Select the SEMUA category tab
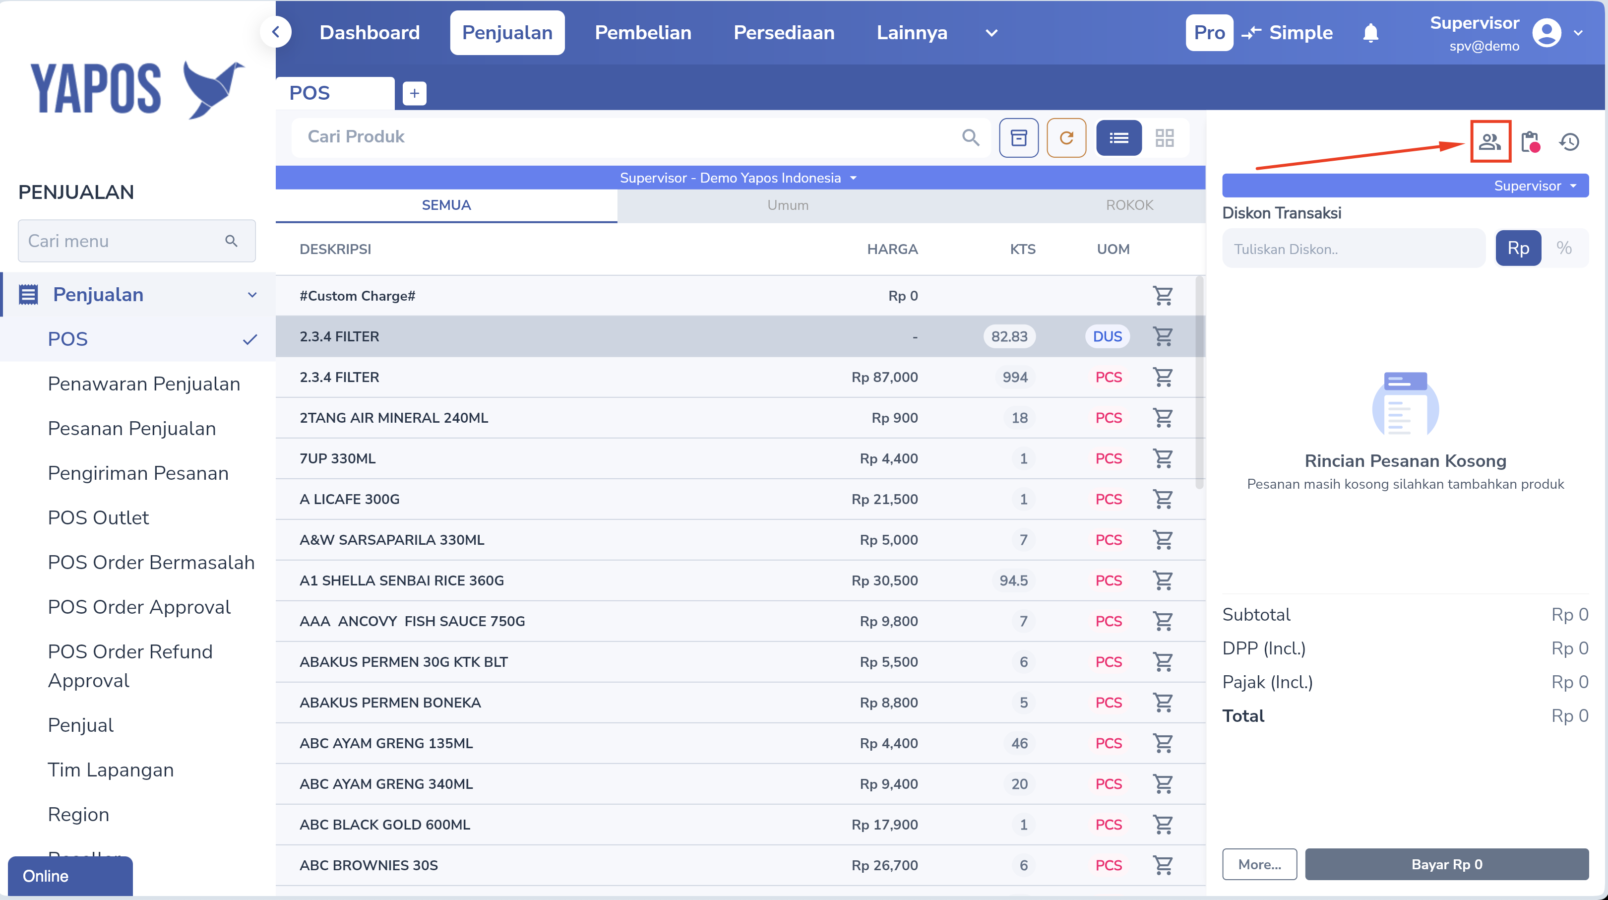Image resolution: width=1608 pixels, height=900 pixels. pyautogui.click(x=446, y=205)
